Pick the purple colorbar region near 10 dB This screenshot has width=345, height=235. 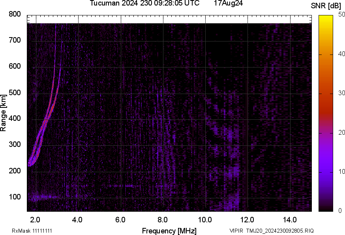[x=326, y=172]
